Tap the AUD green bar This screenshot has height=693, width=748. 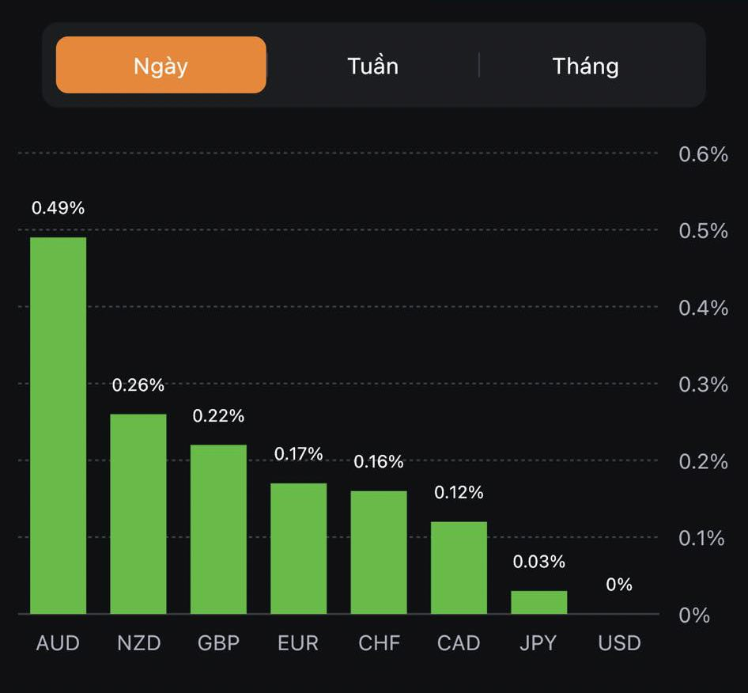pos(58,426)
